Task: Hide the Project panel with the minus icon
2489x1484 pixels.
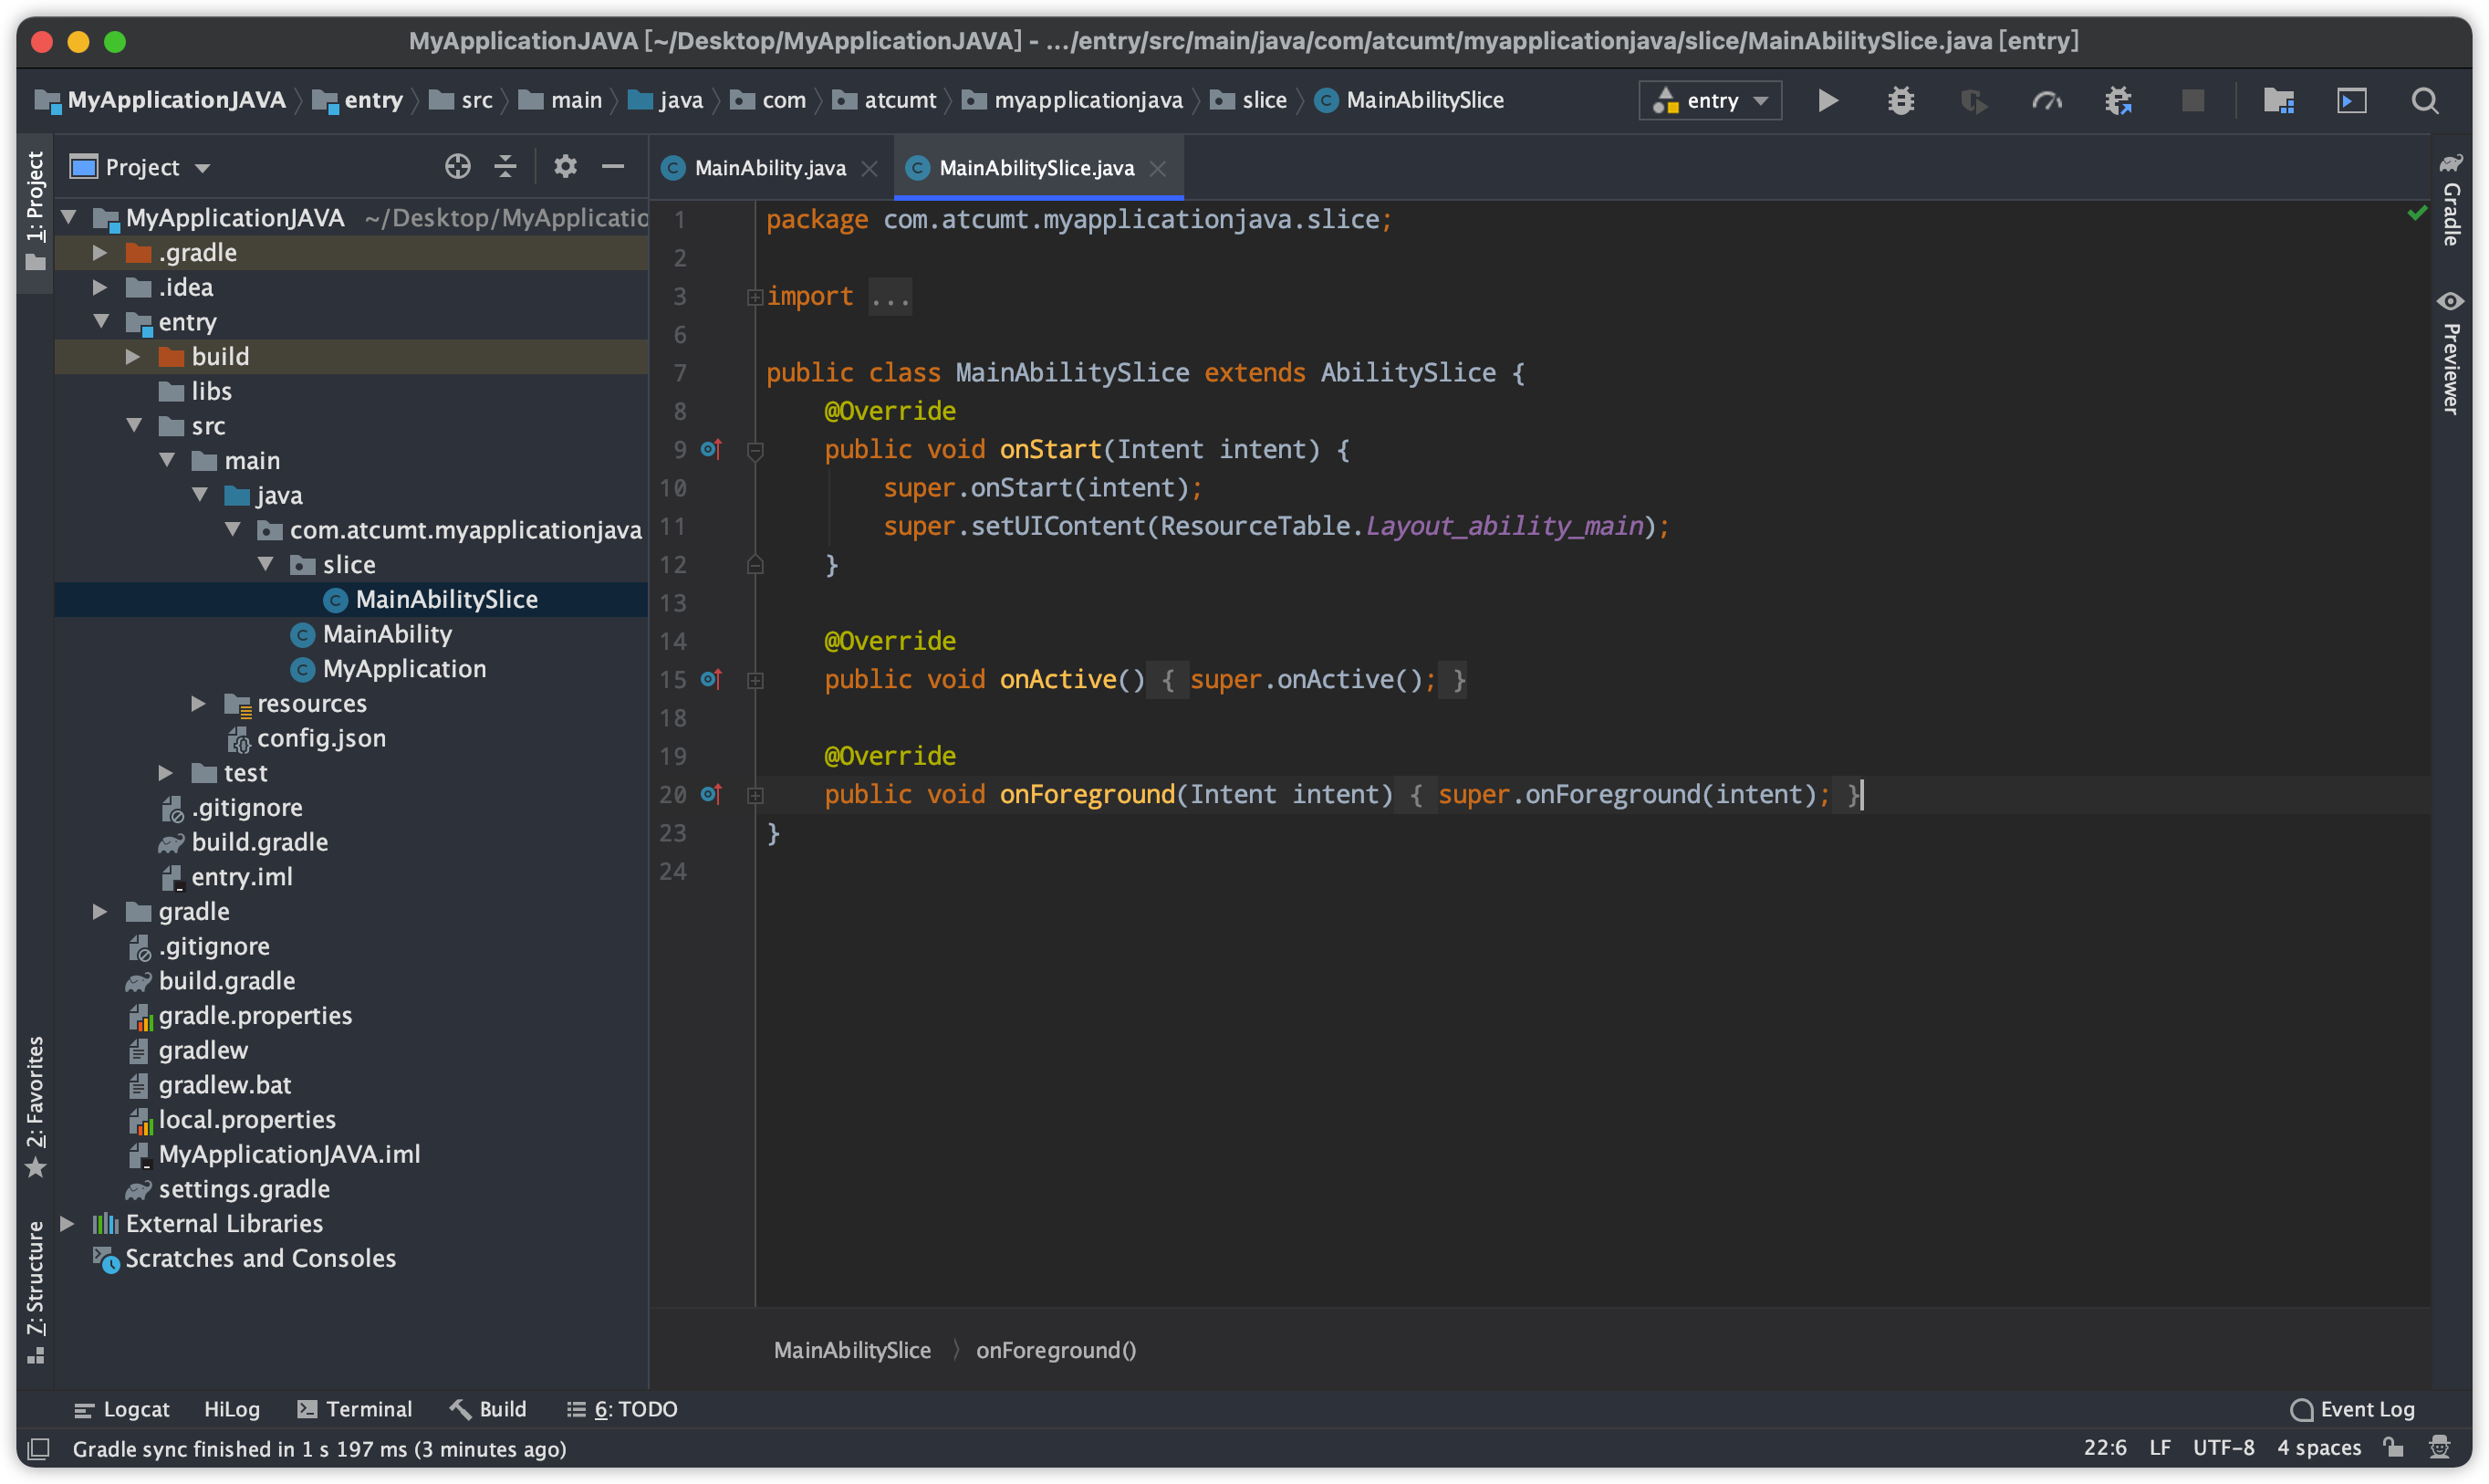Action: coord(613,166)
